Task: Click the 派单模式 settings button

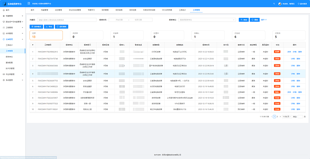Action: [36, 27]
